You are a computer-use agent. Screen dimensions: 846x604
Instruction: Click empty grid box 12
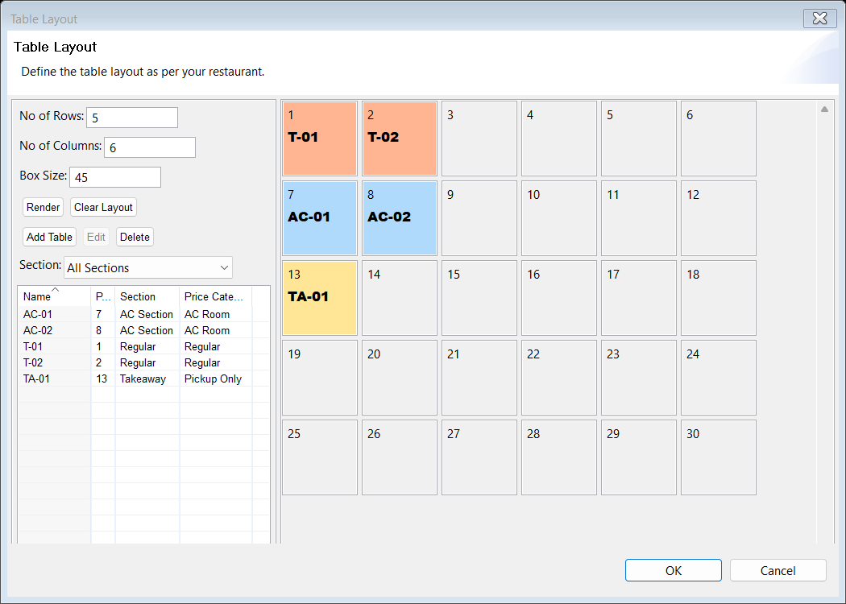[720, 218]
